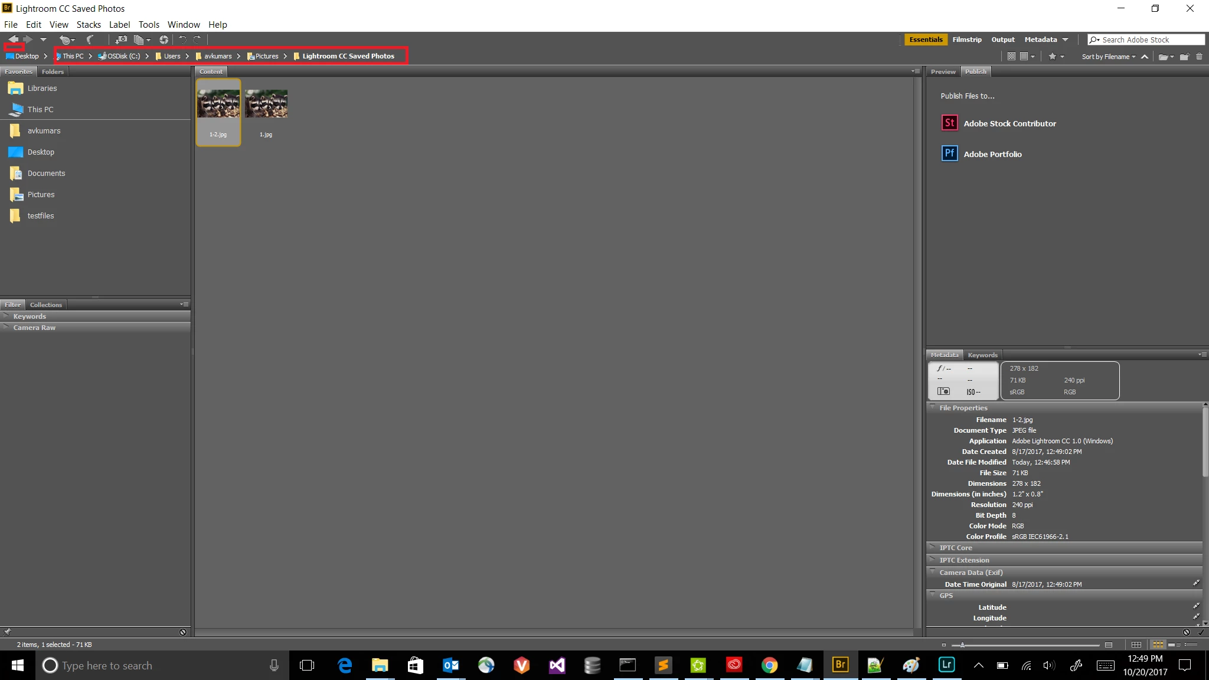Rotate 90° counterclockwise icon
1209x680 pixels.
coord(182,40)
